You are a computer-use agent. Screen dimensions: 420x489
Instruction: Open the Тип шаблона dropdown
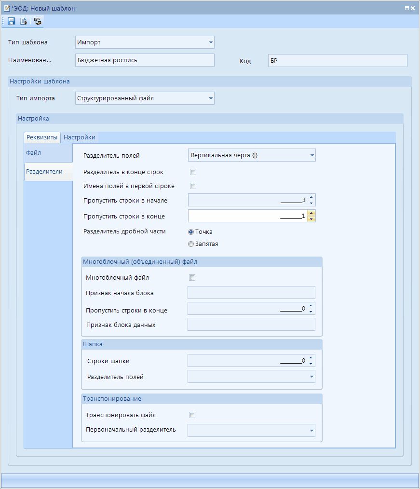point(211,42)
